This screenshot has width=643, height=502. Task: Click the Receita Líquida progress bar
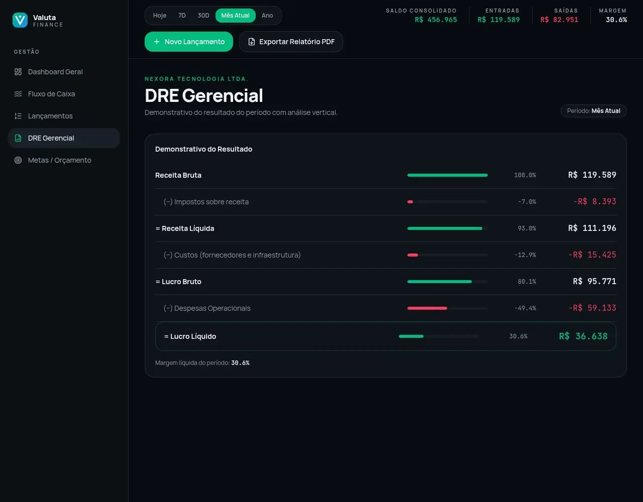[x=448, y=228]
